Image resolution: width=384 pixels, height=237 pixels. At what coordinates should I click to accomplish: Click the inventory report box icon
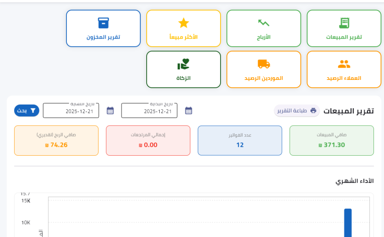tap(103, 23)
